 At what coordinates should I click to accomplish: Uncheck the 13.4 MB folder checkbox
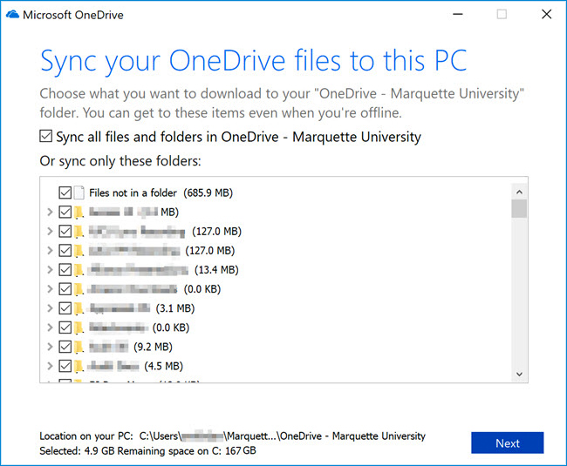[x=65, y=270]
